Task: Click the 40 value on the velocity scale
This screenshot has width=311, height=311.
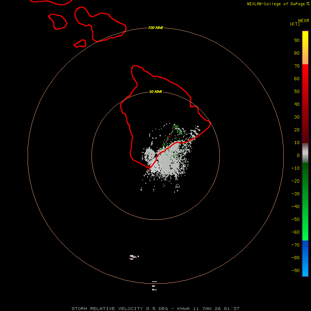Action: 297,104
